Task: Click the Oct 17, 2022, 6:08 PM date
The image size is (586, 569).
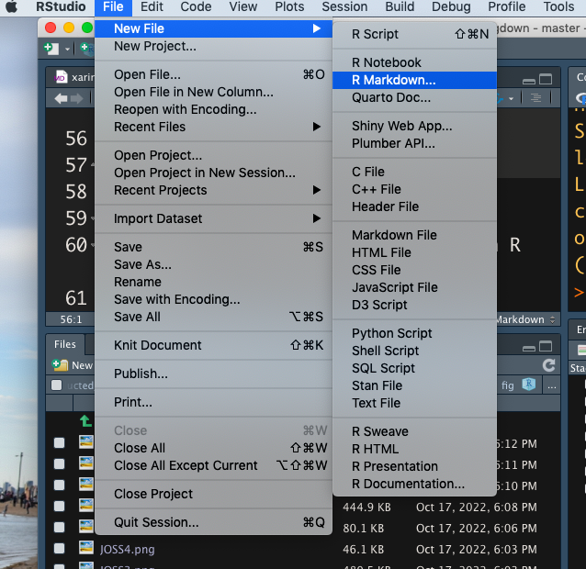Action: coord(477,507)
